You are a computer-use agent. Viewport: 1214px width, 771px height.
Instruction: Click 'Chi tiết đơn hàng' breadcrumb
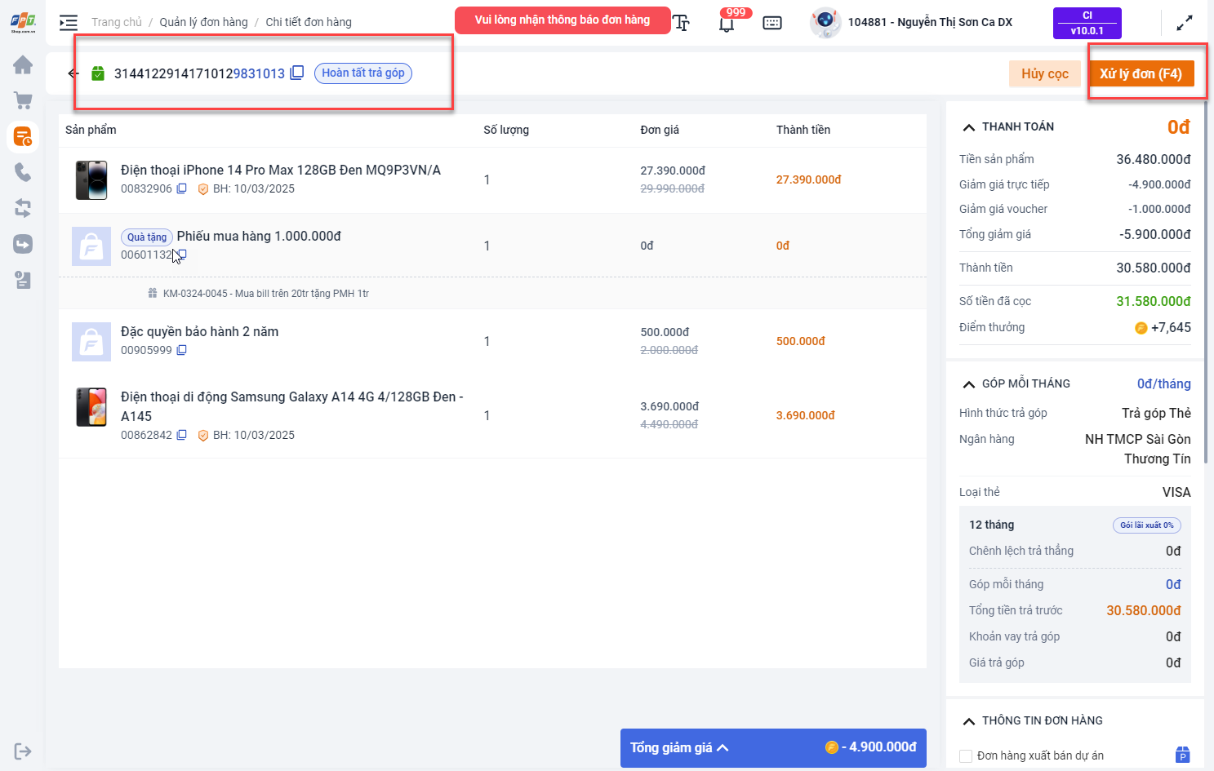(x=309, y=22)
